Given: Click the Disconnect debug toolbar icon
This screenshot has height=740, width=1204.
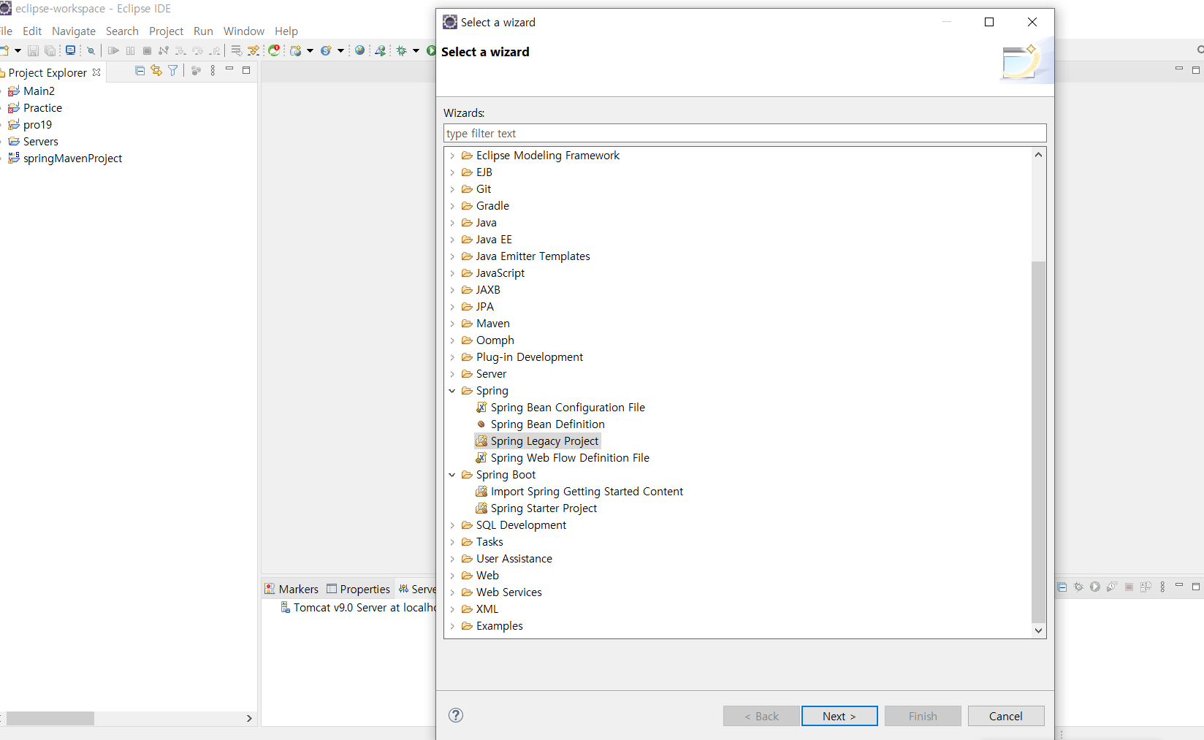Looking at the screenshot, I should (164, 50).
